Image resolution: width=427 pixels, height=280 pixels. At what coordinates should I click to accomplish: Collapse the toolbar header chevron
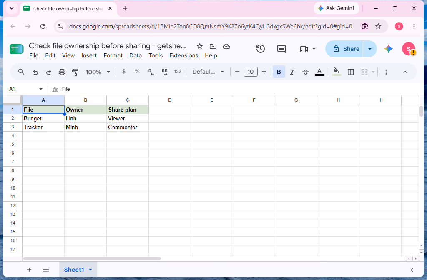point(405,72)
